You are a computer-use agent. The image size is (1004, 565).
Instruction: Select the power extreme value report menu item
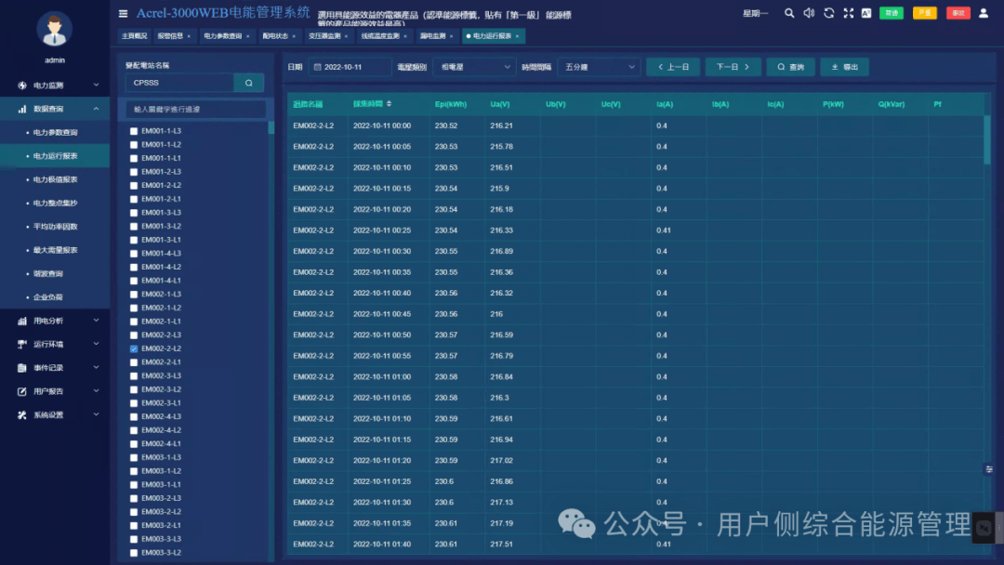(x=55, y=179)
